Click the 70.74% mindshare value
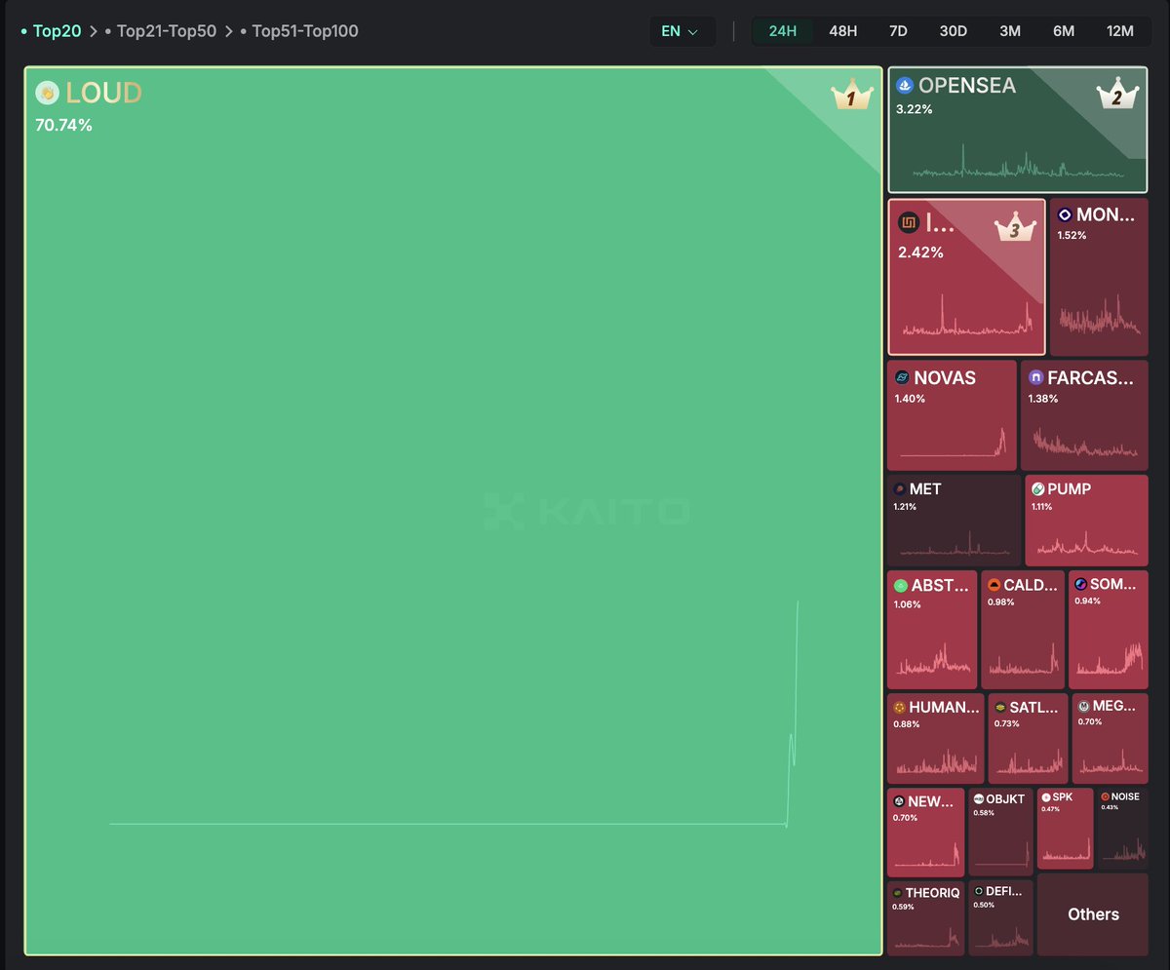This screenshot has width=1170, height=970. click(x=64, y=125)
